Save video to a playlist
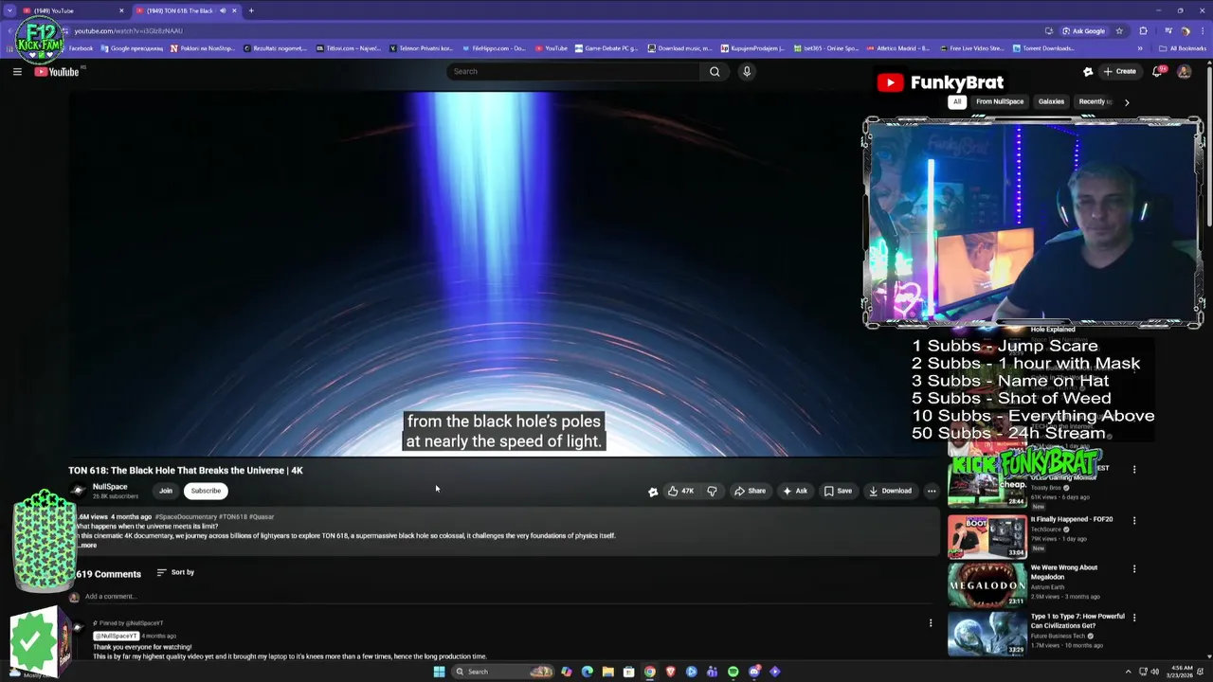This screenshot has width=1213, height=682. (x=838, y=491)
